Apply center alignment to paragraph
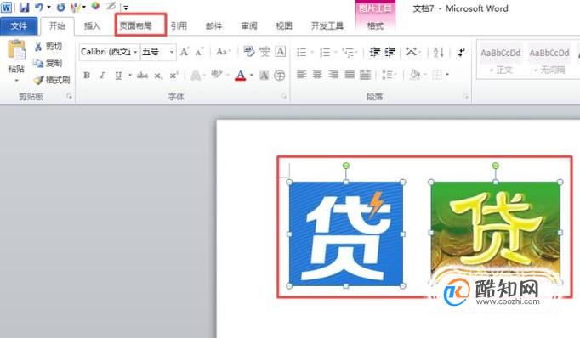This screenshot has width=580, height=338. click(x=317, y=75)
